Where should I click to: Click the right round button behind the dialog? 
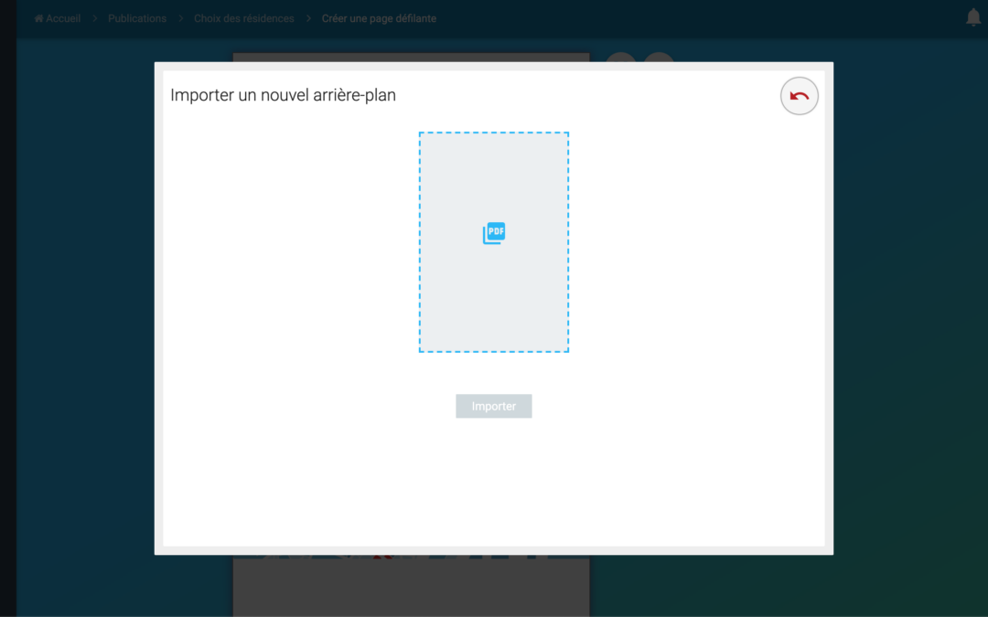[x=659, y=58]
